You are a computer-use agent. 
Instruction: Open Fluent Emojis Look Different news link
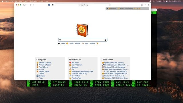coord(116,65)
